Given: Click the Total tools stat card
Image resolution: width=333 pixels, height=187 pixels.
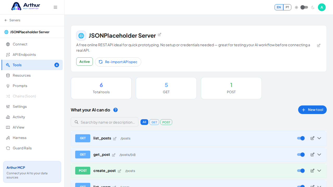Looking at the screenshot, I should click(x=101, y=88).
